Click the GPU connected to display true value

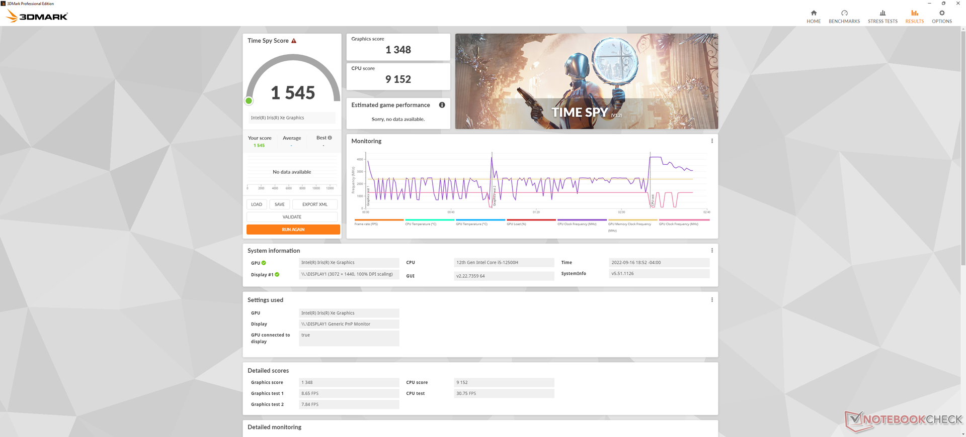349,338
